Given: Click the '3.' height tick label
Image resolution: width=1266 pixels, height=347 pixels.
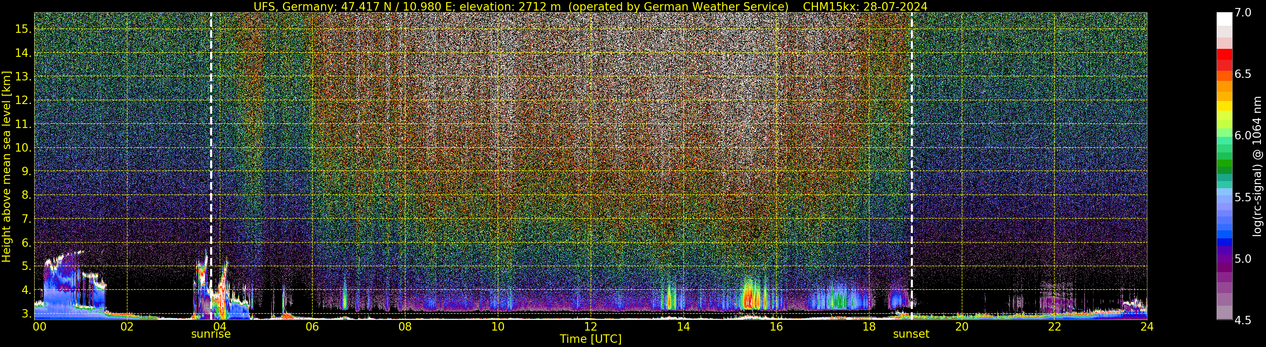Looking at the screenshot, I should [x=26, y=313].
